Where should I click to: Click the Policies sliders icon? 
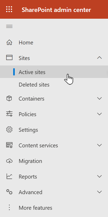(9, 114)
